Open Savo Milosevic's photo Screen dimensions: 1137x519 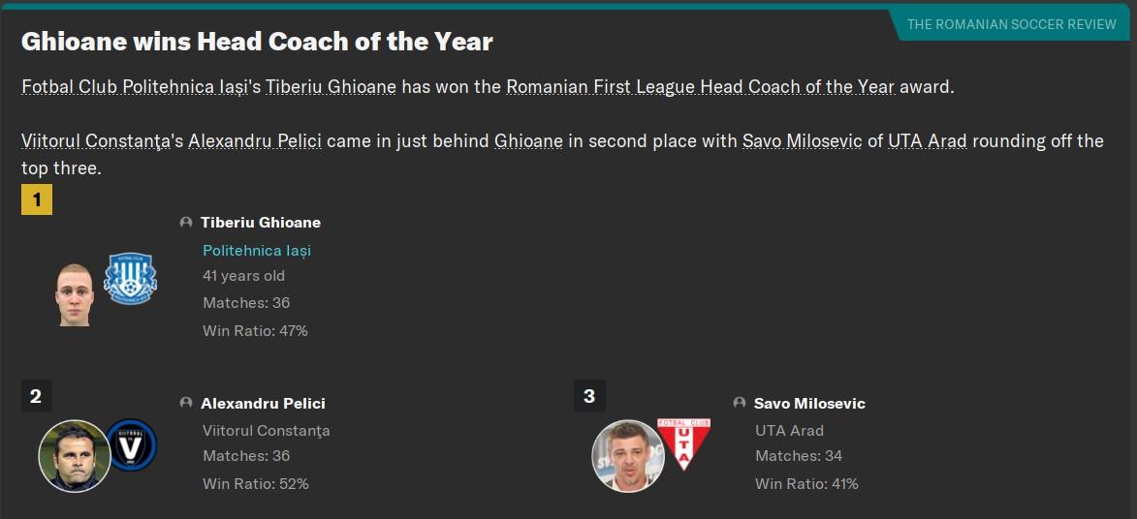click(628, 457)
